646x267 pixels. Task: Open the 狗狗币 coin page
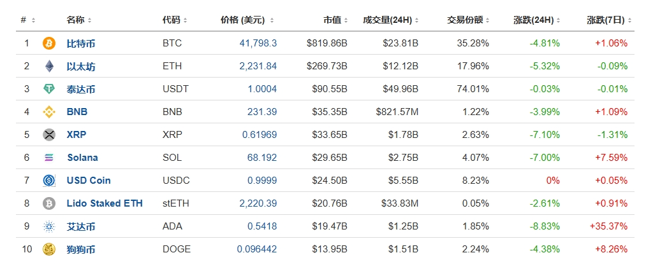click(81, 249)
